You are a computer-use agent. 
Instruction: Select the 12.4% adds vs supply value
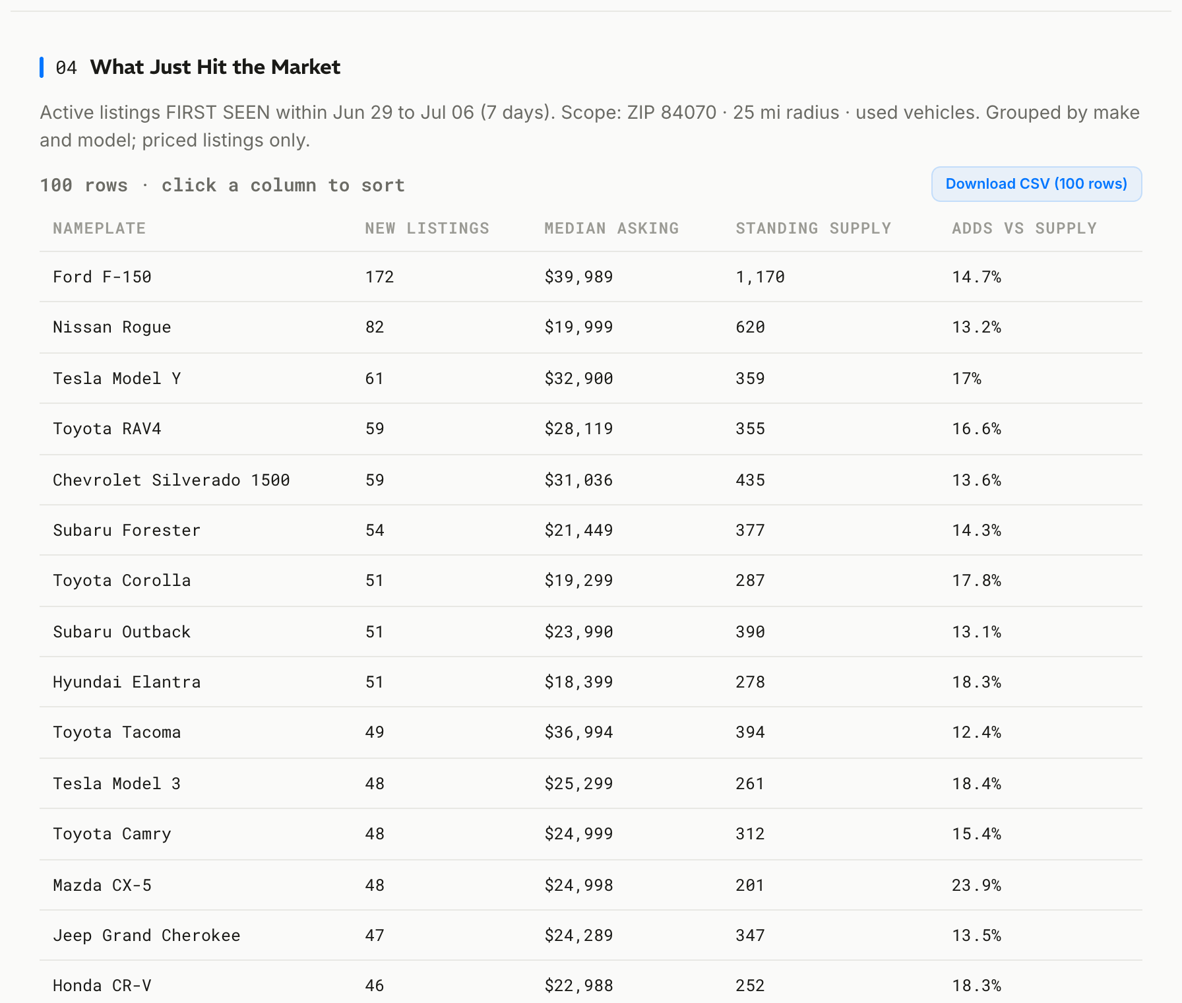976,732
